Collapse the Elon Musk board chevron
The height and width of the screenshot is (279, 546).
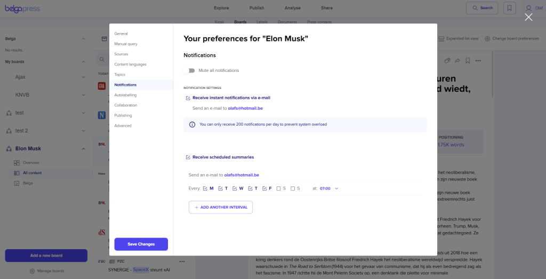(x=83, y=149)
